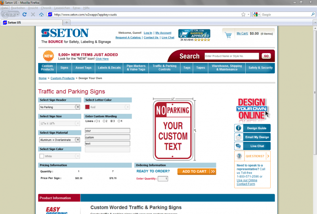Click the first custom wording line field

coord(107,131)
